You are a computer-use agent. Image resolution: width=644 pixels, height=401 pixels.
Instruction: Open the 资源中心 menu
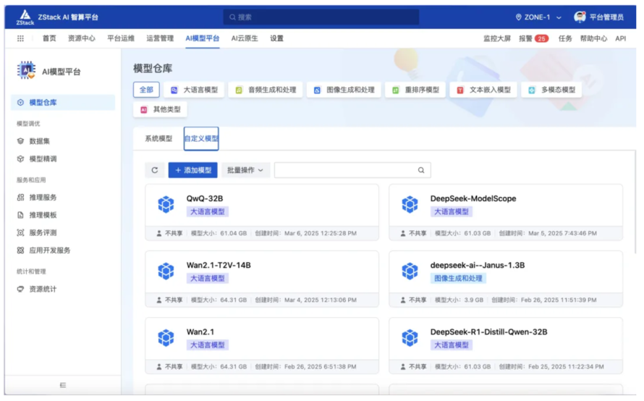[82, 38]
